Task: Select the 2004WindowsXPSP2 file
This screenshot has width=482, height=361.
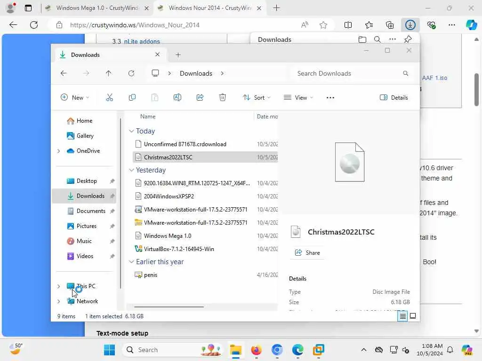Action: [x=169, y=196]
